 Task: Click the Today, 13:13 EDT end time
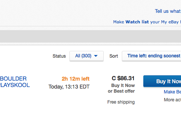(69, 87)
